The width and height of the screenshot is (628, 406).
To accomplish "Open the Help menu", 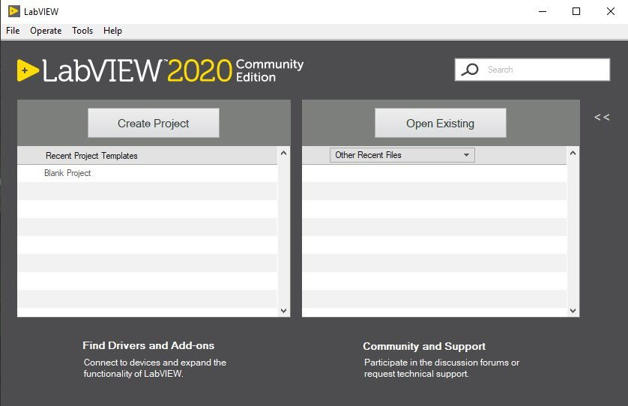I will [112, 31].
